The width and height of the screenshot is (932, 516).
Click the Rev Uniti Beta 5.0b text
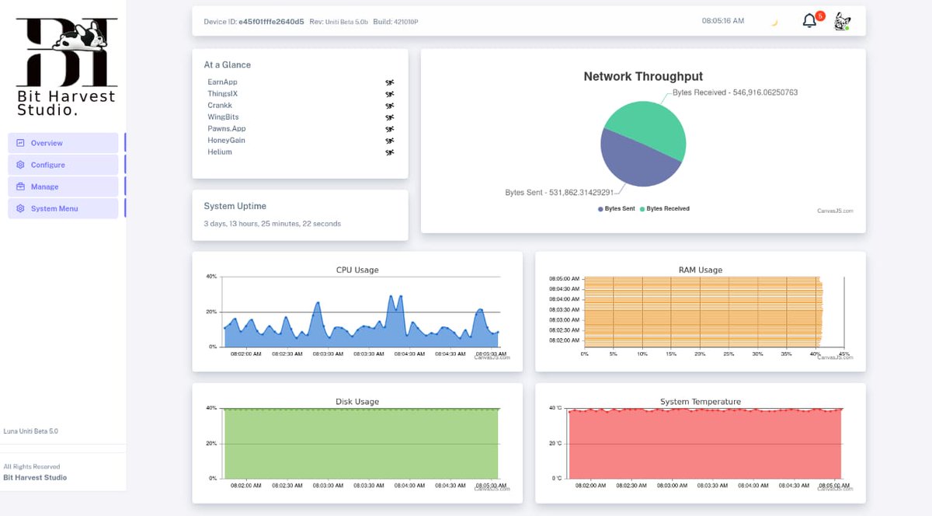(x=339, y=22)
